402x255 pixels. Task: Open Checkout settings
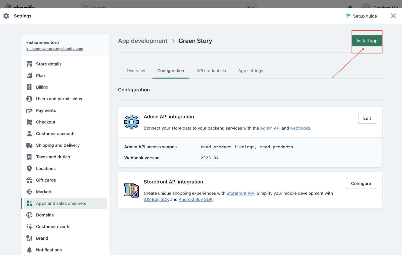[x=65, y=122]
